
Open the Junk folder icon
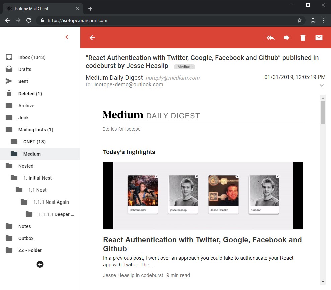pyautogui.click(x=8, y=117)
